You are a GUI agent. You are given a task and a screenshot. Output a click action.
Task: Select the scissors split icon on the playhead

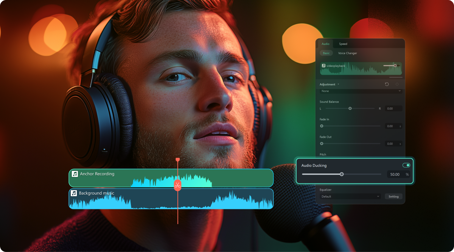(x=177, y=184)
